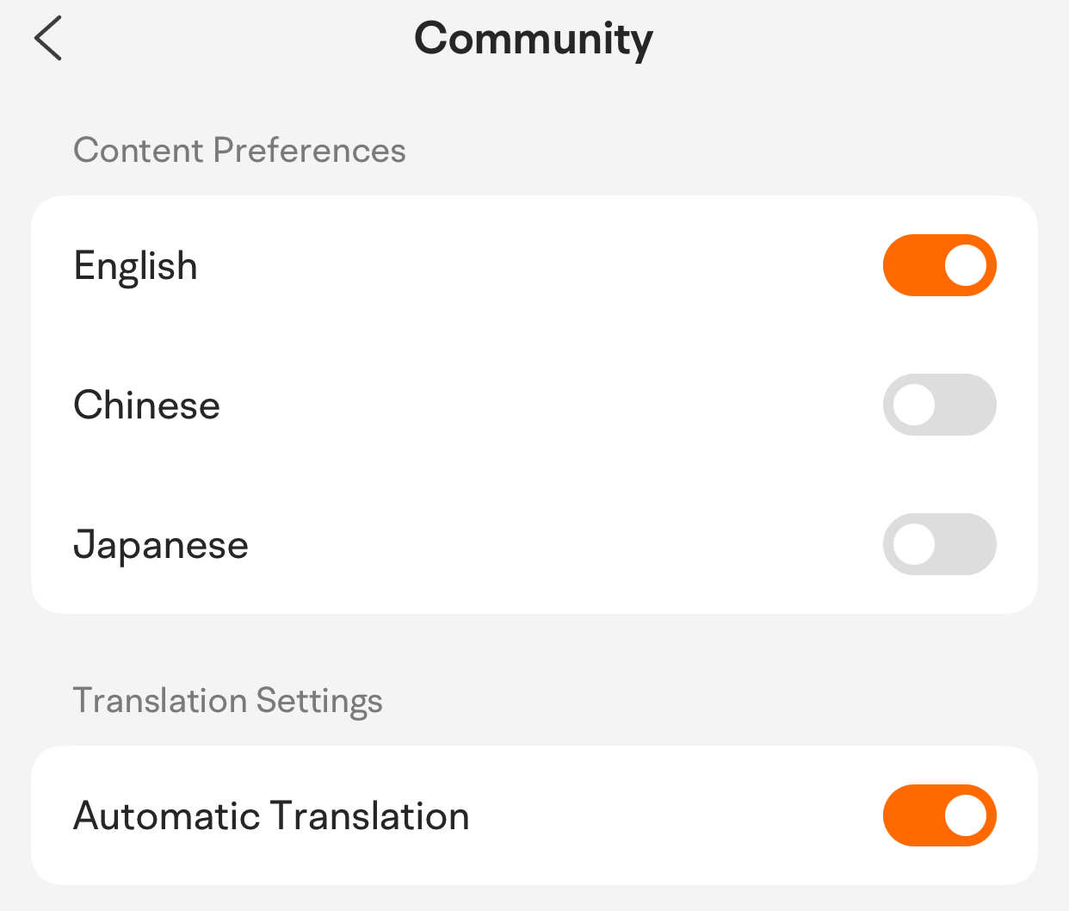Screen dimensions: 1069x911
Task: Tap the Japanese language label
Action: point(161,545)
